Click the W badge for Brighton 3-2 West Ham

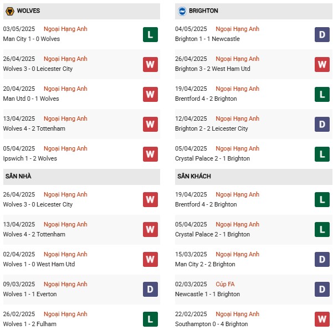[x=322, y=64]
